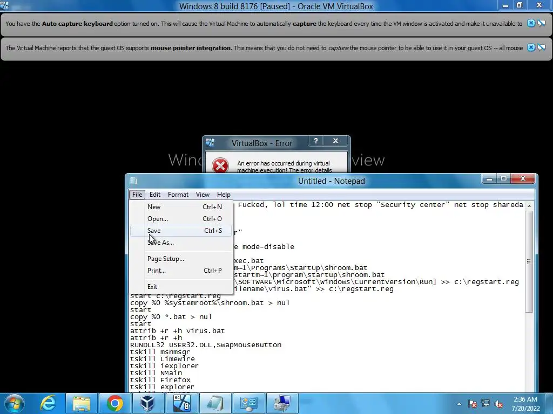This screenshot has height=414, width=553.
Task: Click the network tray icon
Action: [485, 404]
